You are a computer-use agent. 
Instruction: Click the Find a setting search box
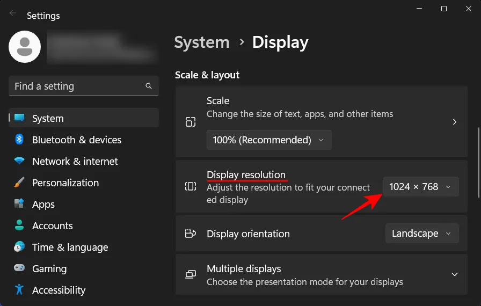[x=78, y=86]
